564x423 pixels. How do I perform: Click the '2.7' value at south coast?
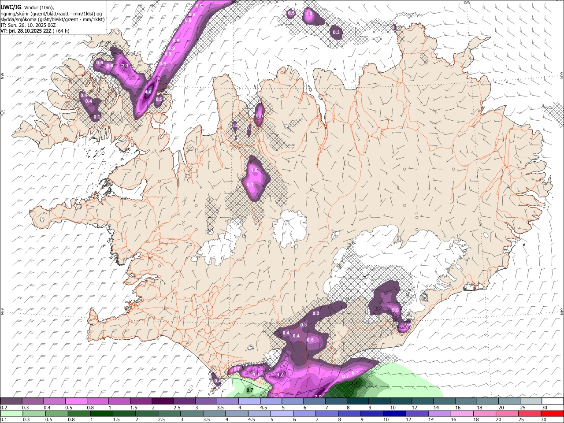(317, 396)
